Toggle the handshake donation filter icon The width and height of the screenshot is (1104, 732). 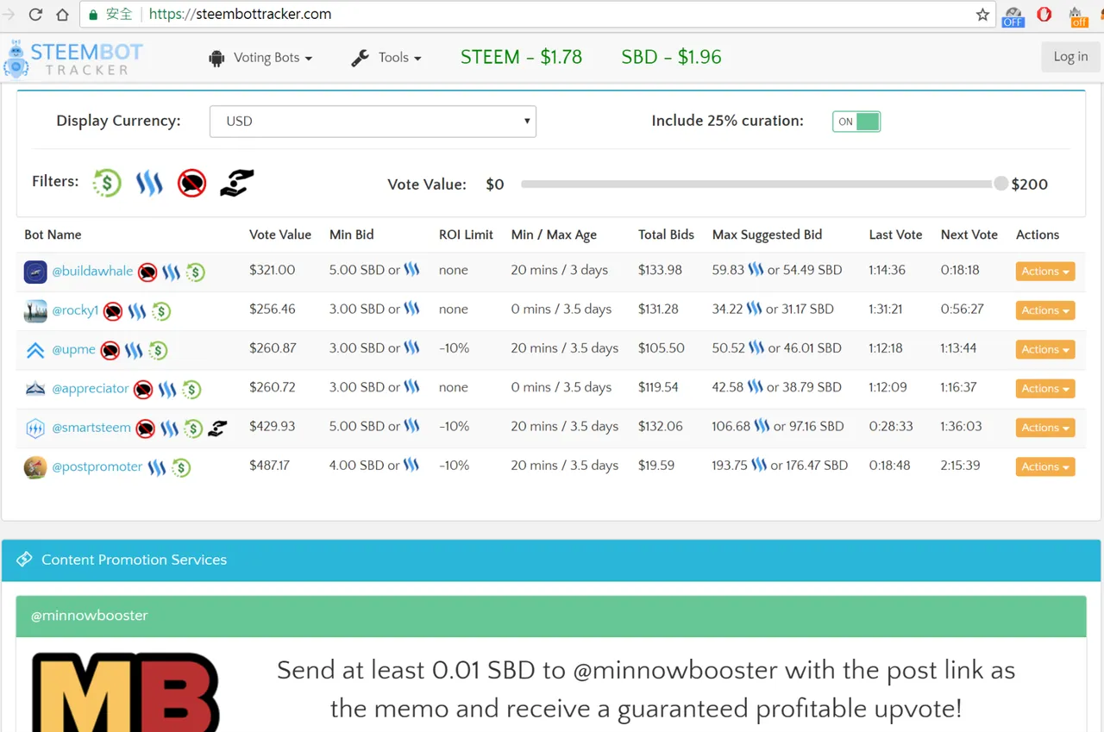[x=236, y=182]
